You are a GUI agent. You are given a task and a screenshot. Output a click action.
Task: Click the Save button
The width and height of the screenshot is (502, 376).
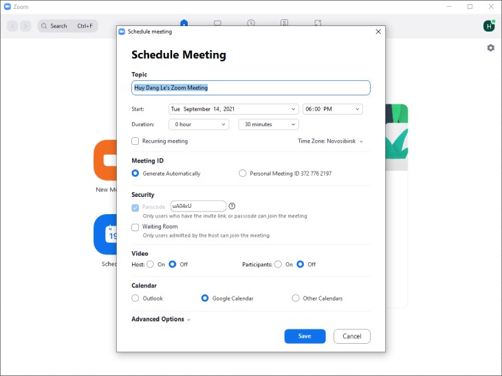point(305,336)
